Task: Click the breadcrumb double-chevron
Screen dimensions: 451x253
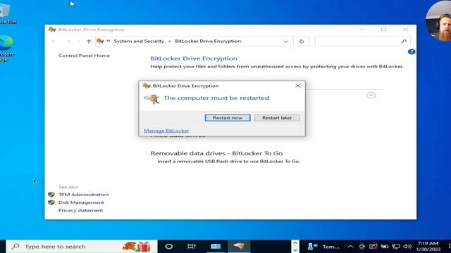Action: 109,41
